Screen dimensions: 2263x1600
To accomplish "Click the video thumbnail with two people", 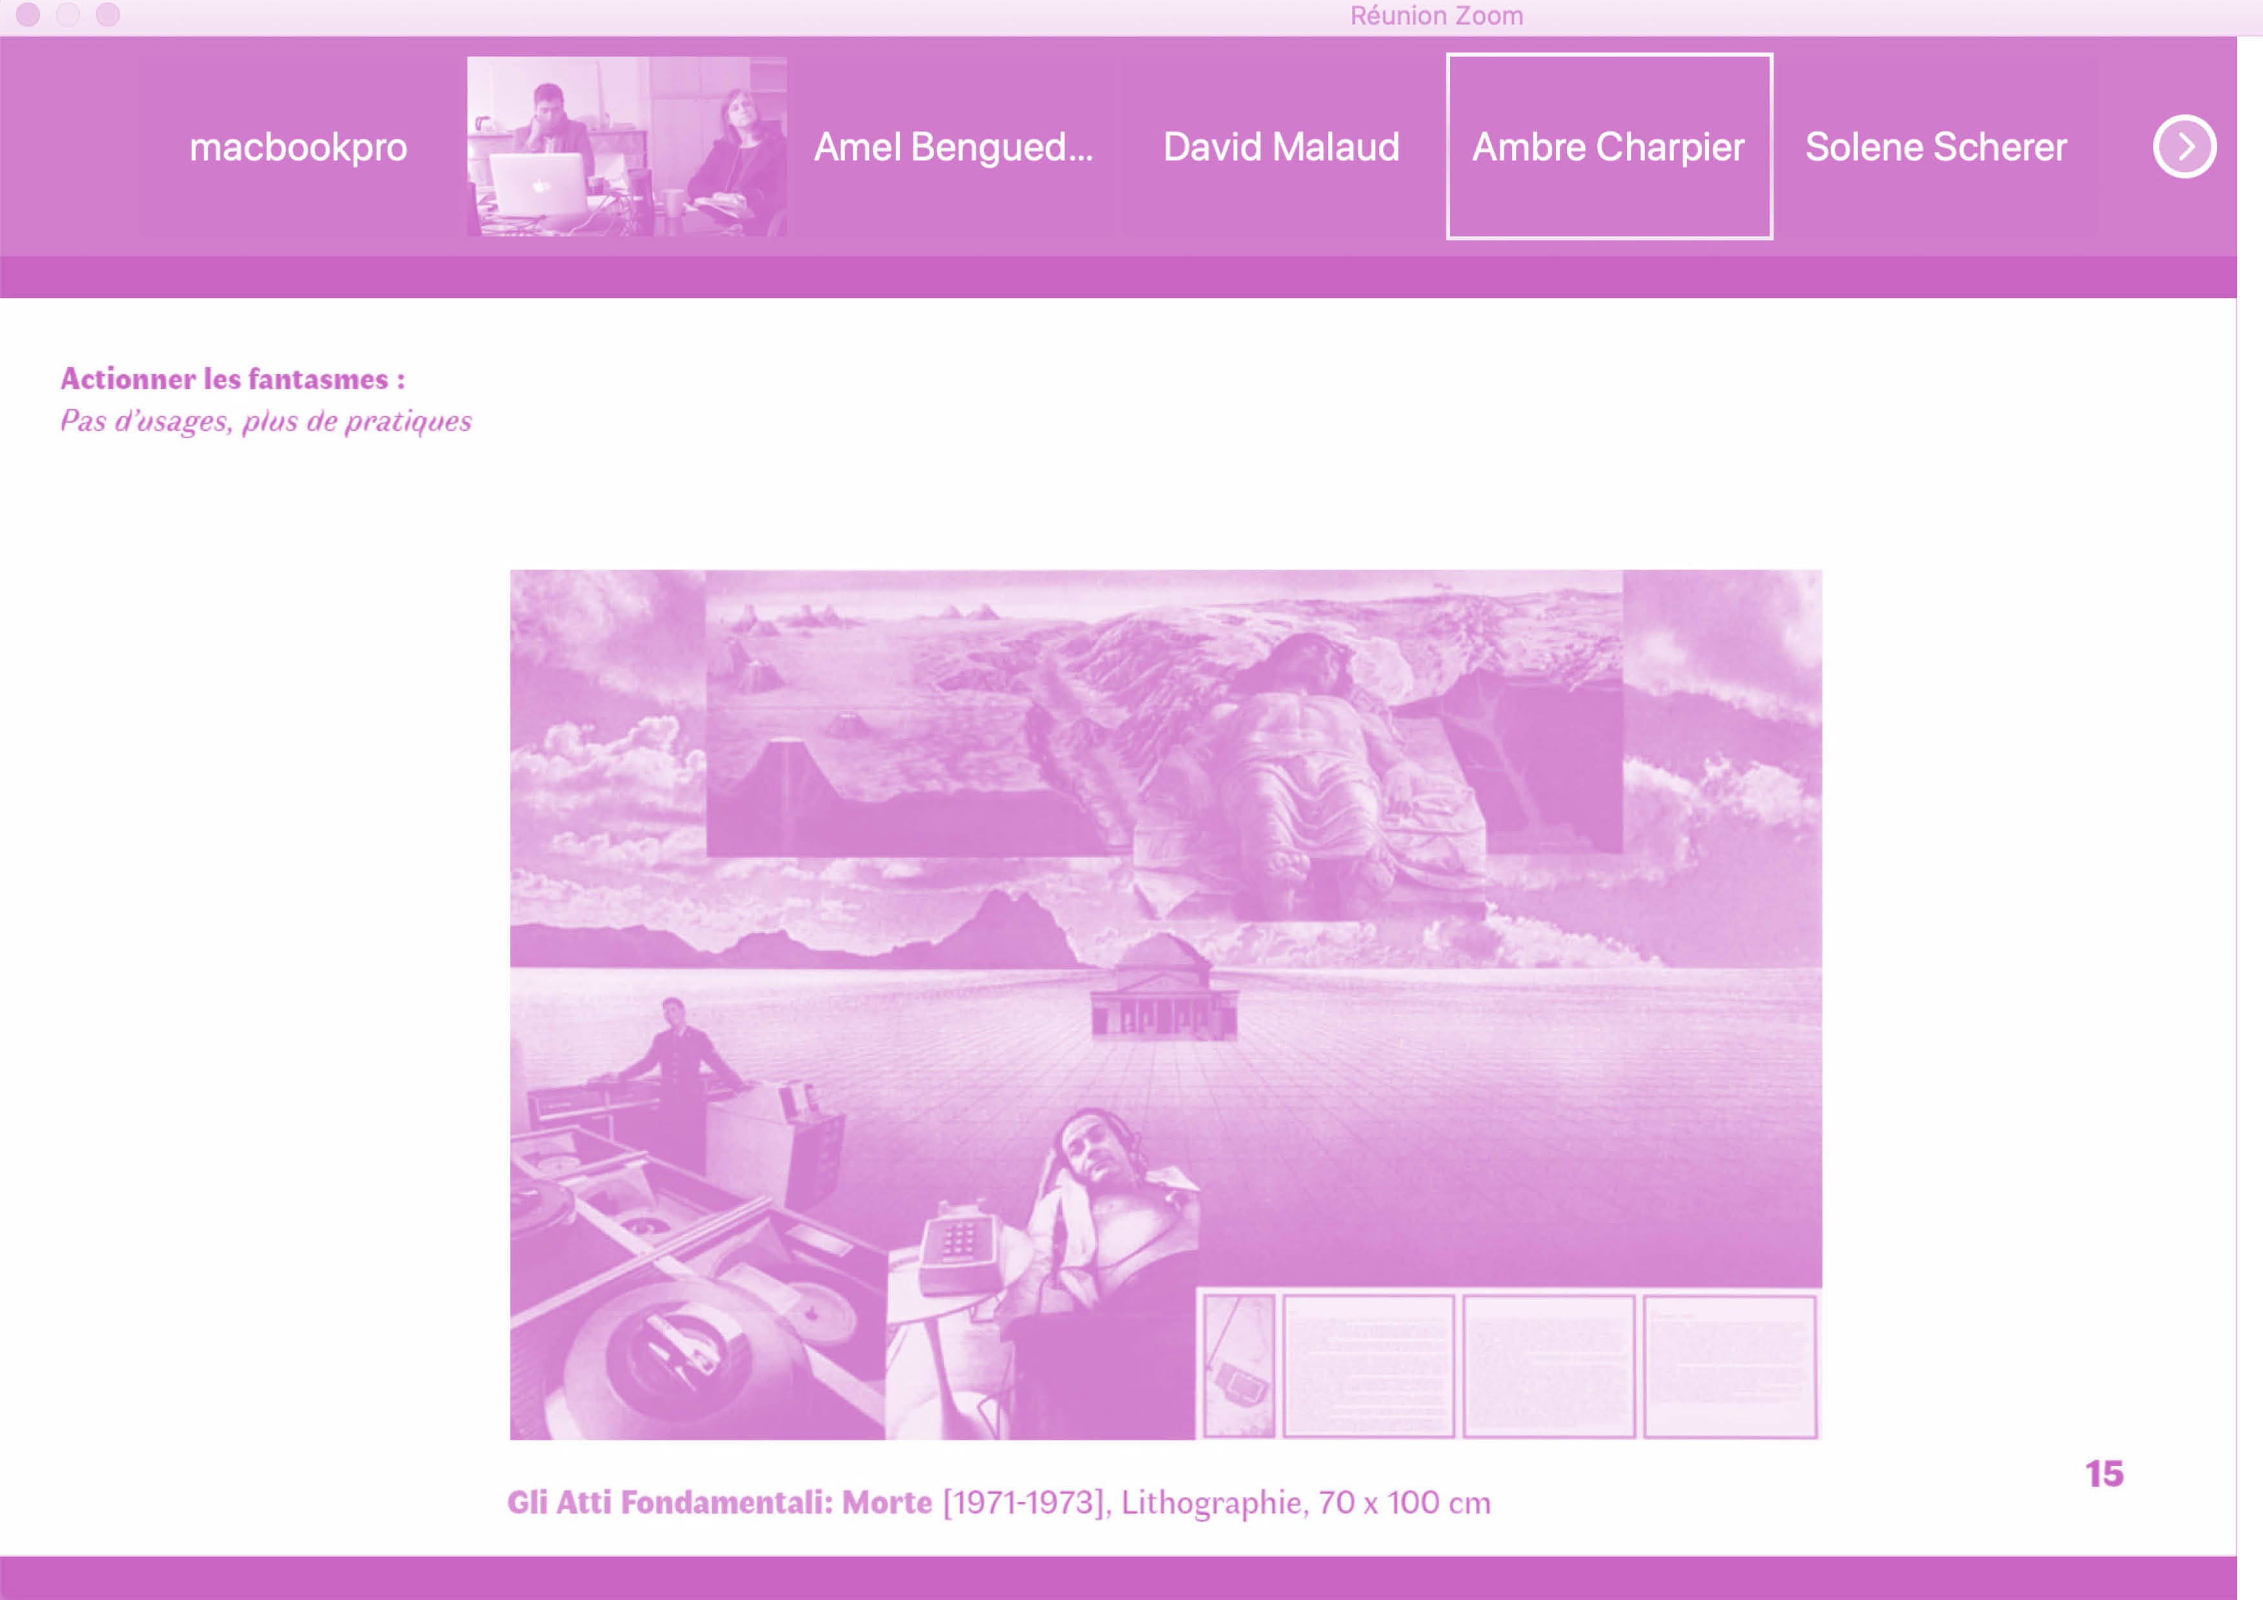I will (627, 146).
